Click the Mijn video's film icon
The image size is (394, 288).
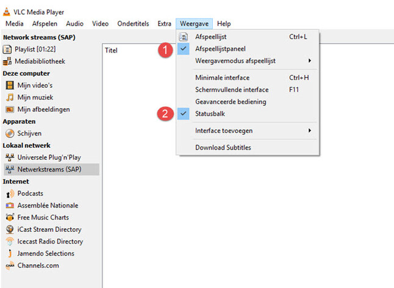point(10,85)
